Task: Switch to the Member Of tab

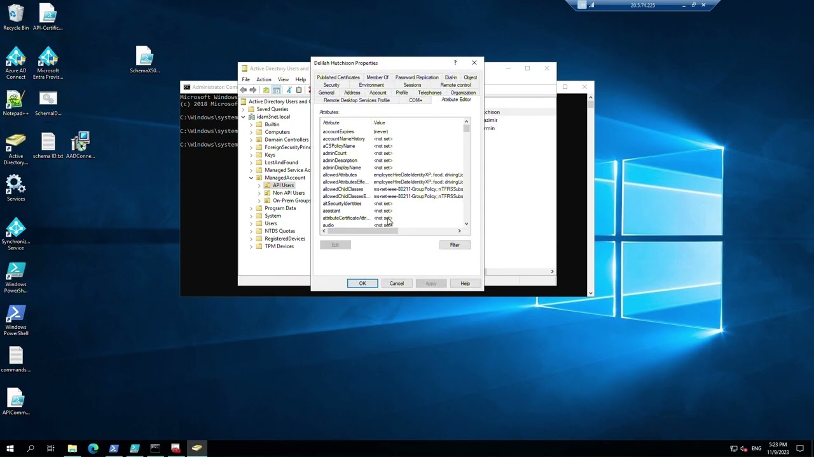Action: [x=377, y=77]
